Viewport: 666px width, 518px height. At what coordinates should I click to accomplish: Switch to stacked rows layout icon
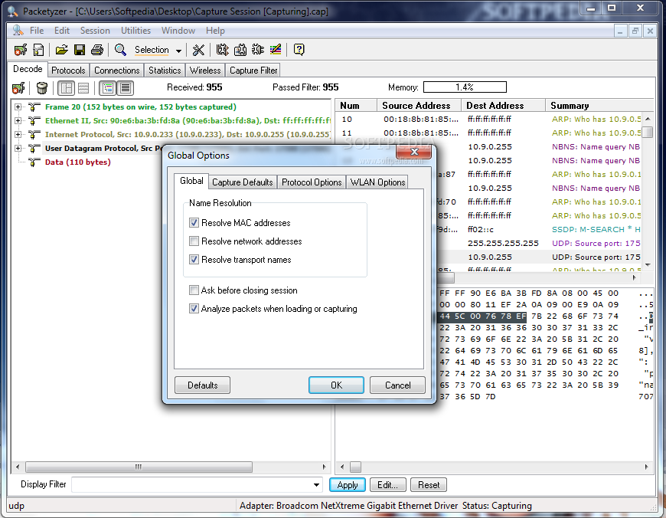click(83, 88)
